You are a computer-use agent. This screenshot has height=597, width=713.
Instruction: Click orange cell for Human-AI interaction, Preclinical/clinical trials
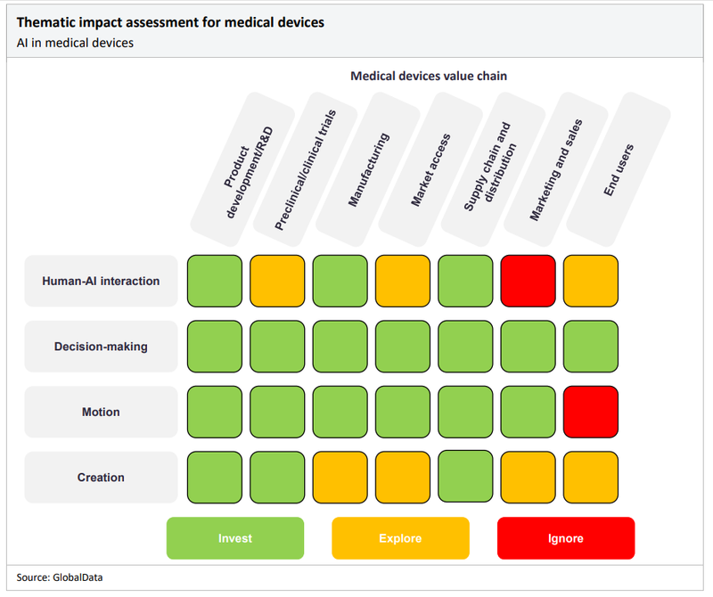click(277, 281)
